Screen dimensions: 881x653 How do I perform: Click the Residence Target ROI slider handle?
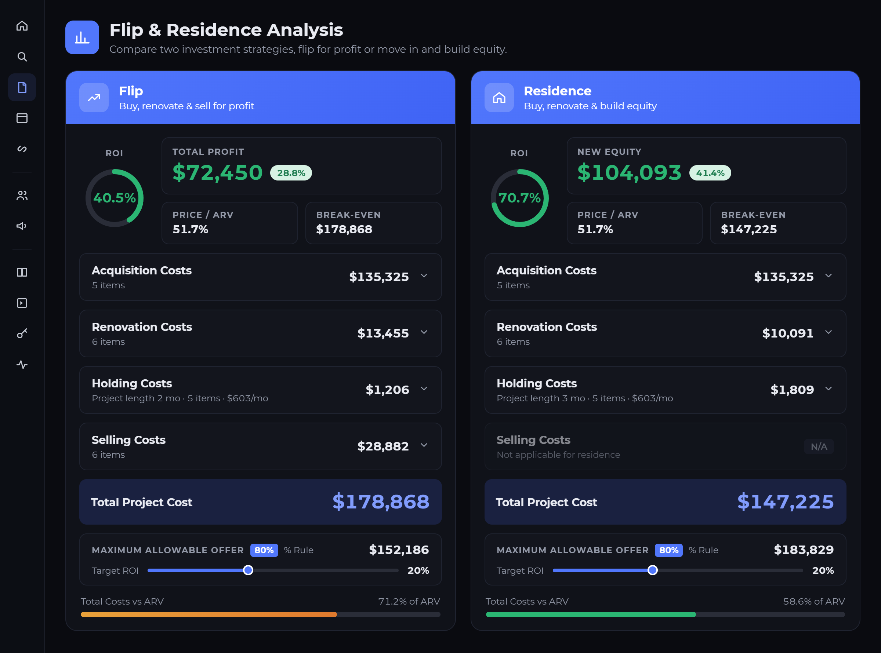coord(652,570)
